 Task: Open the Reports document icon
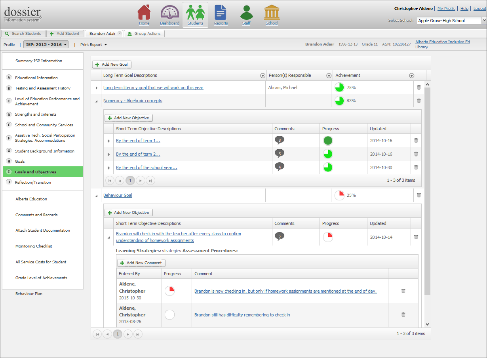tap(221, 13)
